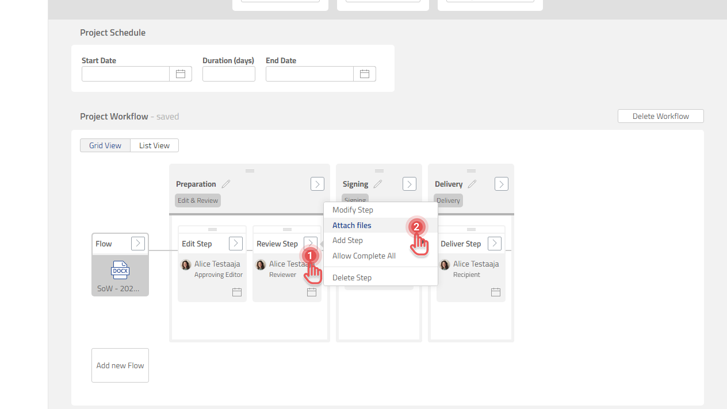The width and height of the screenshot is (727, 409).
Task: Click the drag handle above Preparation
Action: (x=249, y=171)
